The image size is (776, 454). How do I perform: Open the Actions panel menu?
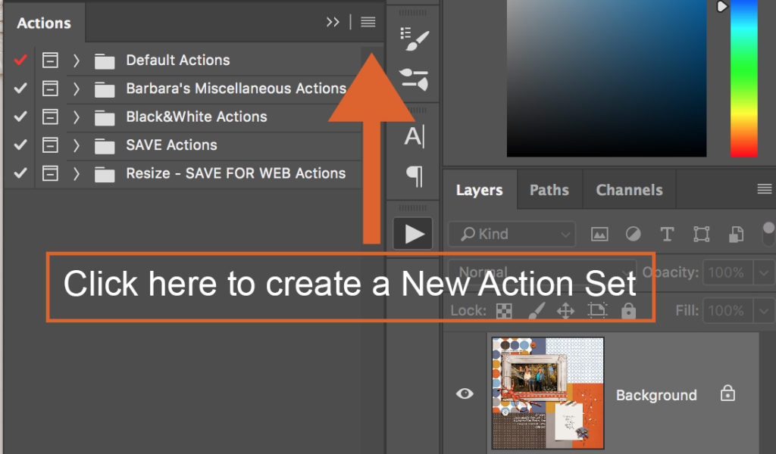(368, 22)
